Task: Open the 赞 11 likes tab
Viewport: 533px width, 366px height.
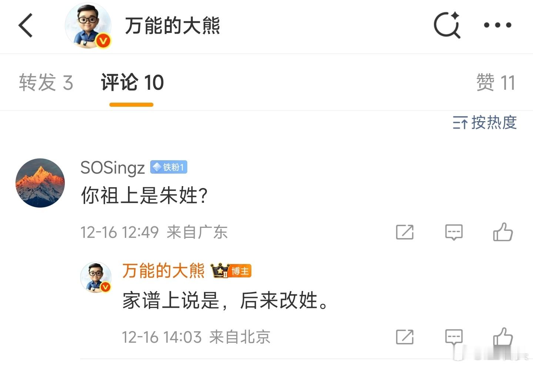Action: click(495, 82)
